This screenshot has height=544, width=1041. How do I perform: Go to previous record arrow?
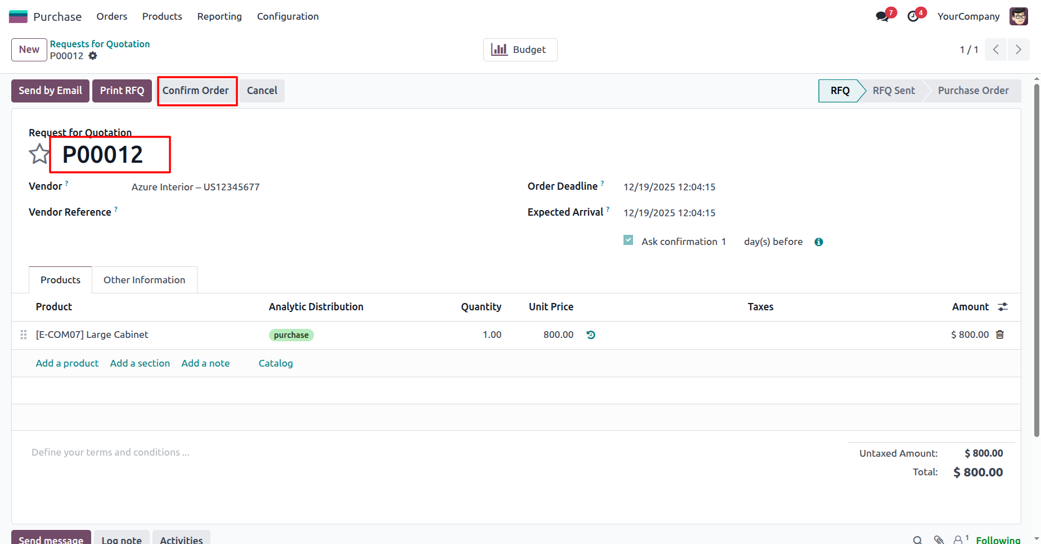pyautogui.click(x=996, y=50)
